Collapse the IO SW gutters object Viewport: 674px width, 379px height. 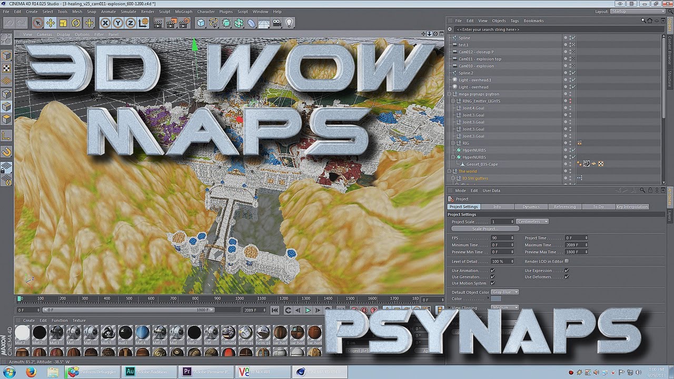coord(454,178)
